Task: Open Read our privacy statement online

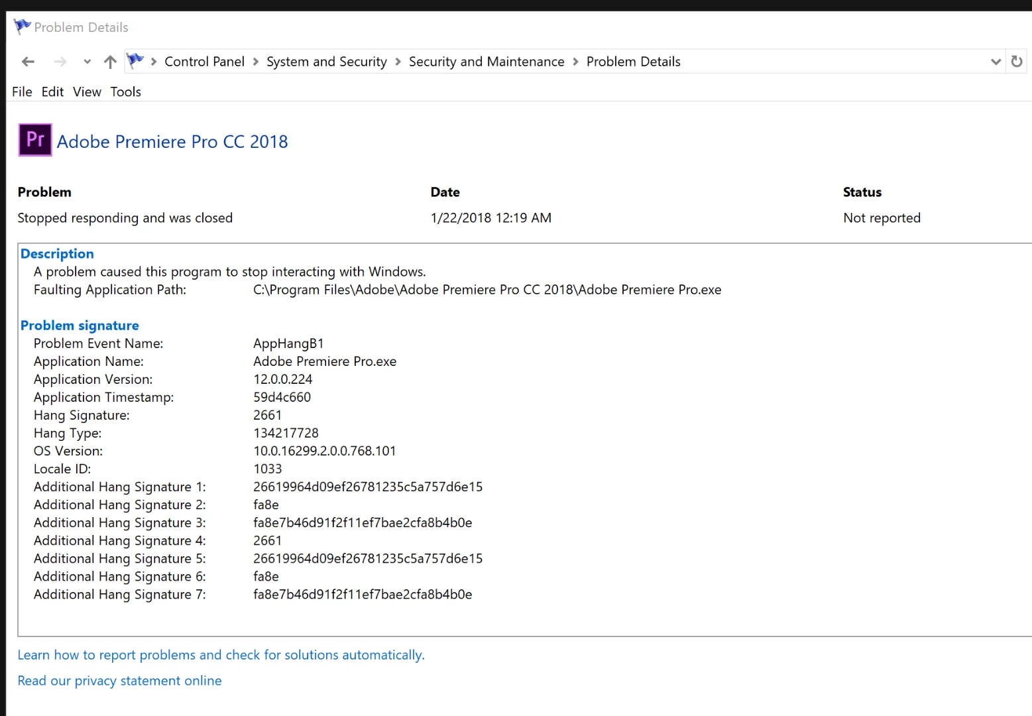Action: 119,681
